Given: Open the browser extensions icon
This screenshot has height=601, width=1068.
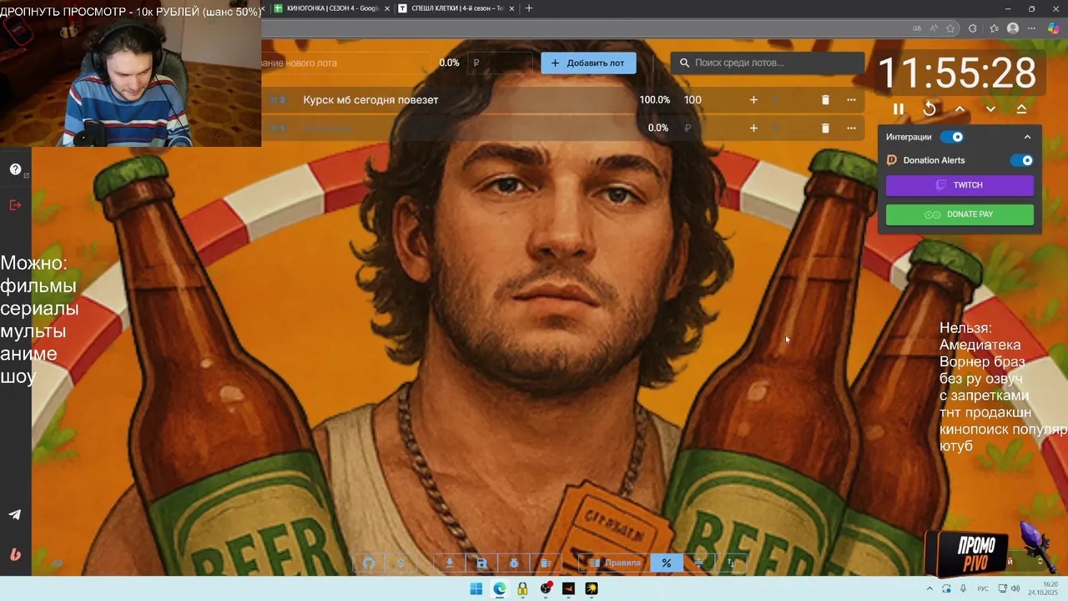Looking at the screenshot, I should pyautogui.click(x=973, y=28).
